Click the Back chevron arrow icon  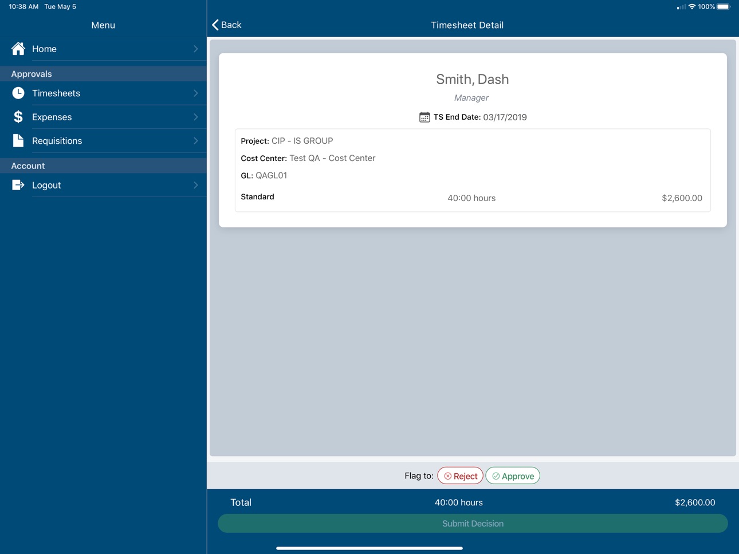pyautogui.click(x=215, y=25)
